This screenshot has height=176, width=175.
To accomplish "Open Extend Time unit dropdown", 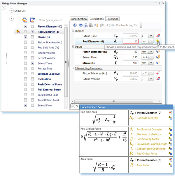I will coord(151,36).
